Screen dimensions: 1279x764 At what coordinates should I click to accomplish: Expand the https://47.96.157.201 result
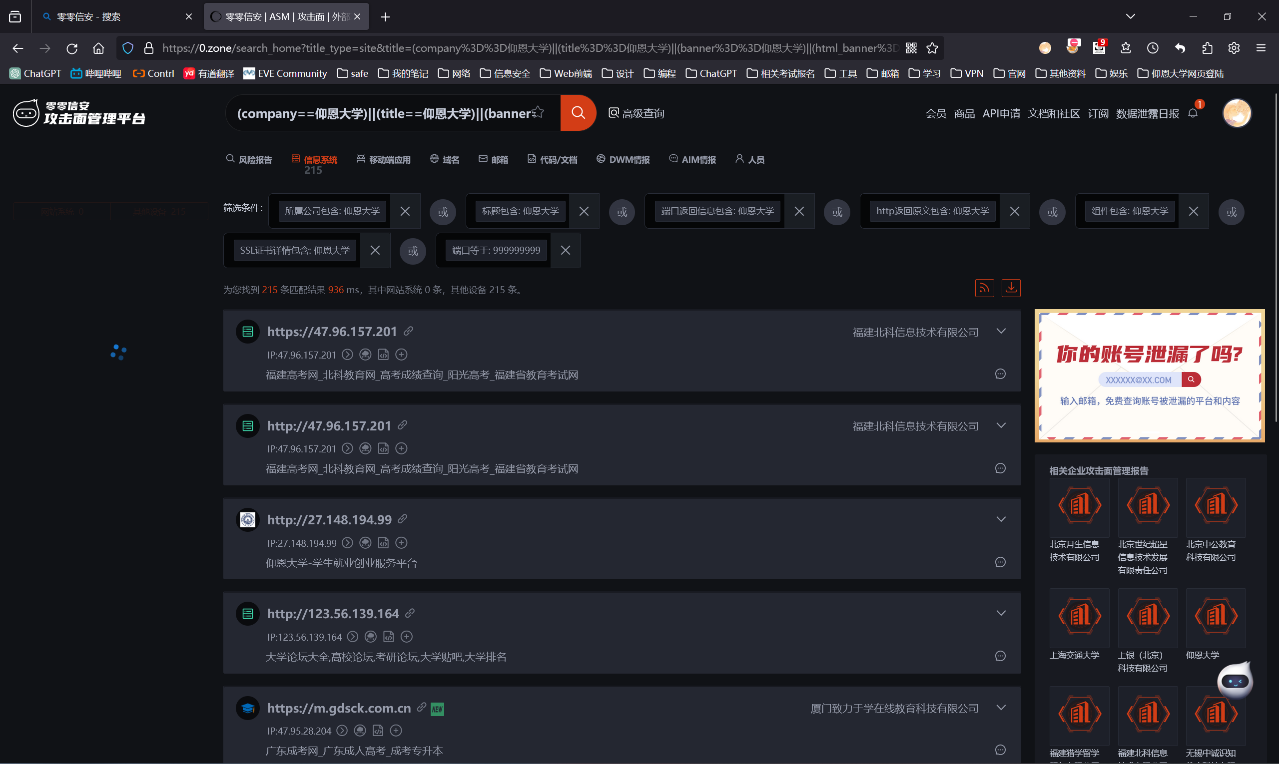click(1000, 331)
